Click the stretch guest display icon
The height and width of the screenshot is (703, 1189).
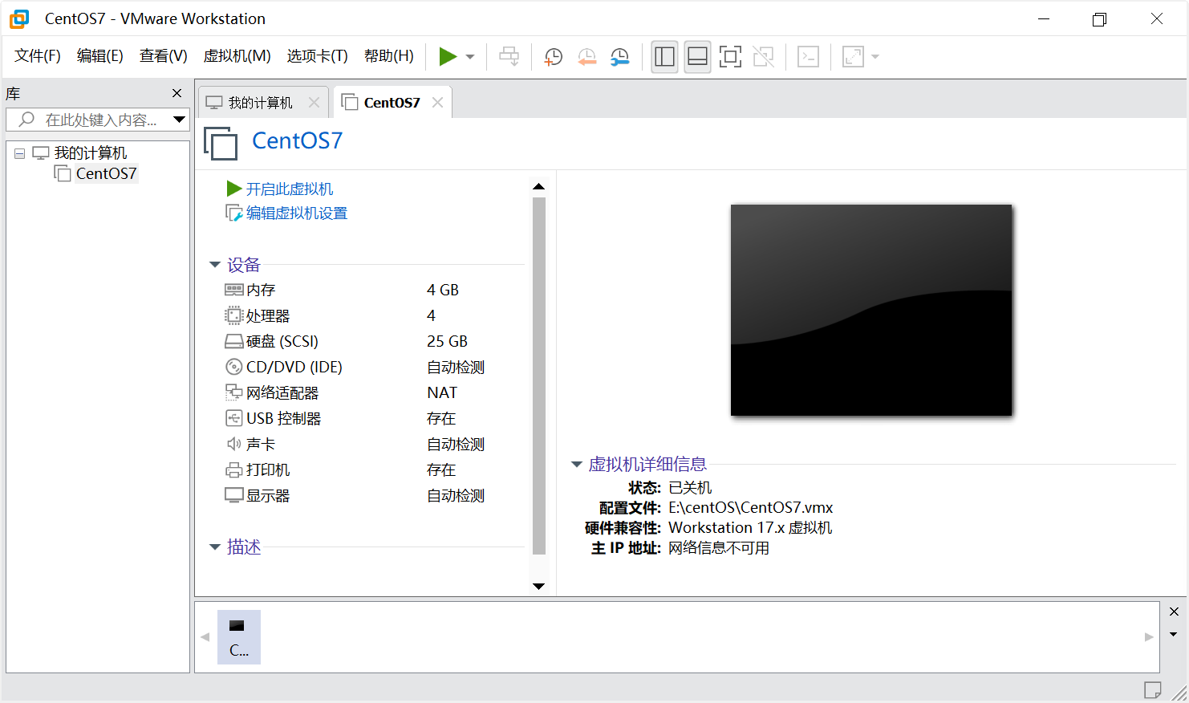click(x=853, y=56)
